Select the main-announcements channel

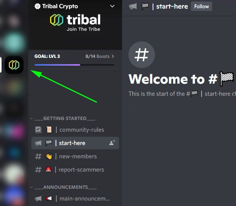pos(75,199)
